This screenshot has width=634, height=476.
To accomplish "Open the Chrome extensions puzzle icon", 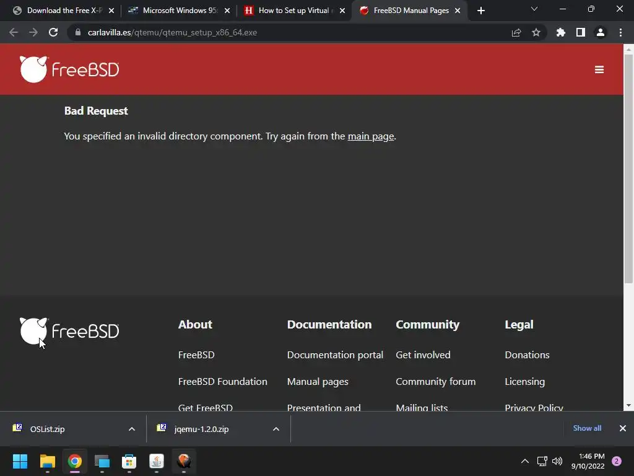I will point(560,32).
